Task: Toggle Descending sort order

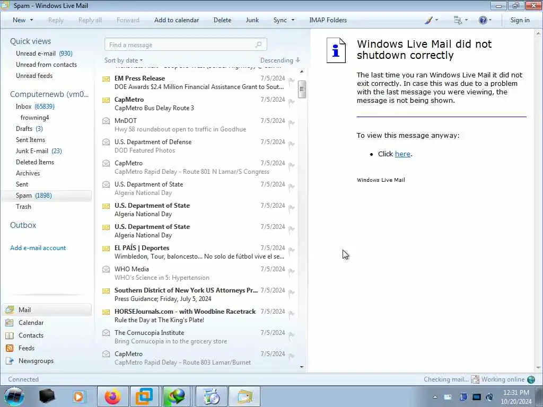Action: [x=280, y=60]
